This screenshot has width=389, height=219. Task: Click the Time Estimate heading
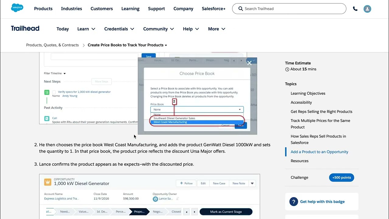[298, 63]
